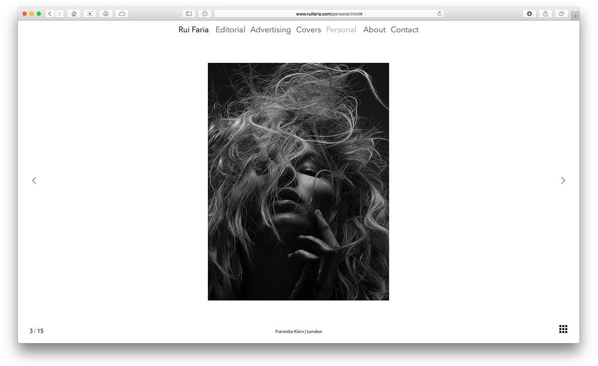Enter full screen with green button
The height and width of the screenshot is (366, 598).
(39, 14)
